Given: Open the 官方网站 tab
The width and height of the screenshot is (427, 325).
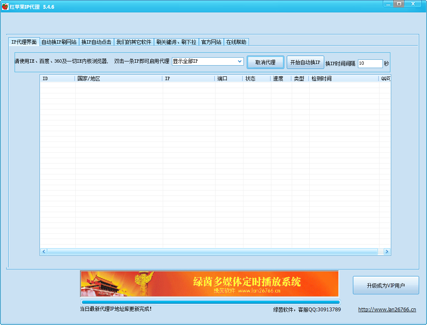Looking at the screenshot, I should [211, 42].
